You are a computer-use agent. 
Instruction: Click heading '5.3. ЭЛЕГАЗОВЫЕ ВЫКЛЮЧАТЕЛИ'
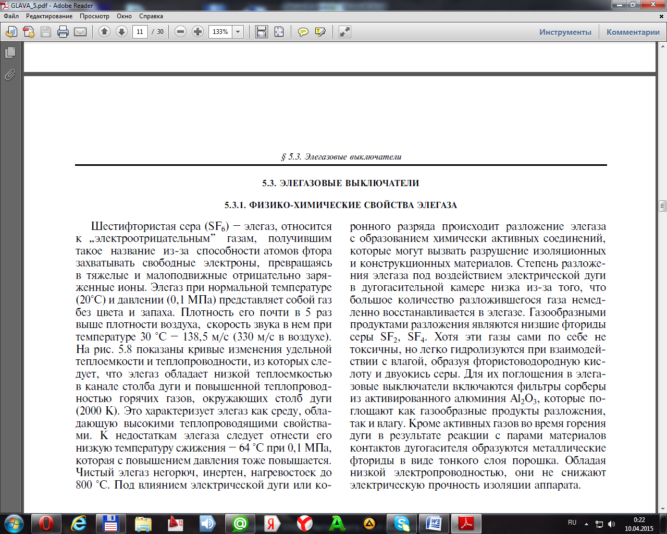tap(341, 183)
